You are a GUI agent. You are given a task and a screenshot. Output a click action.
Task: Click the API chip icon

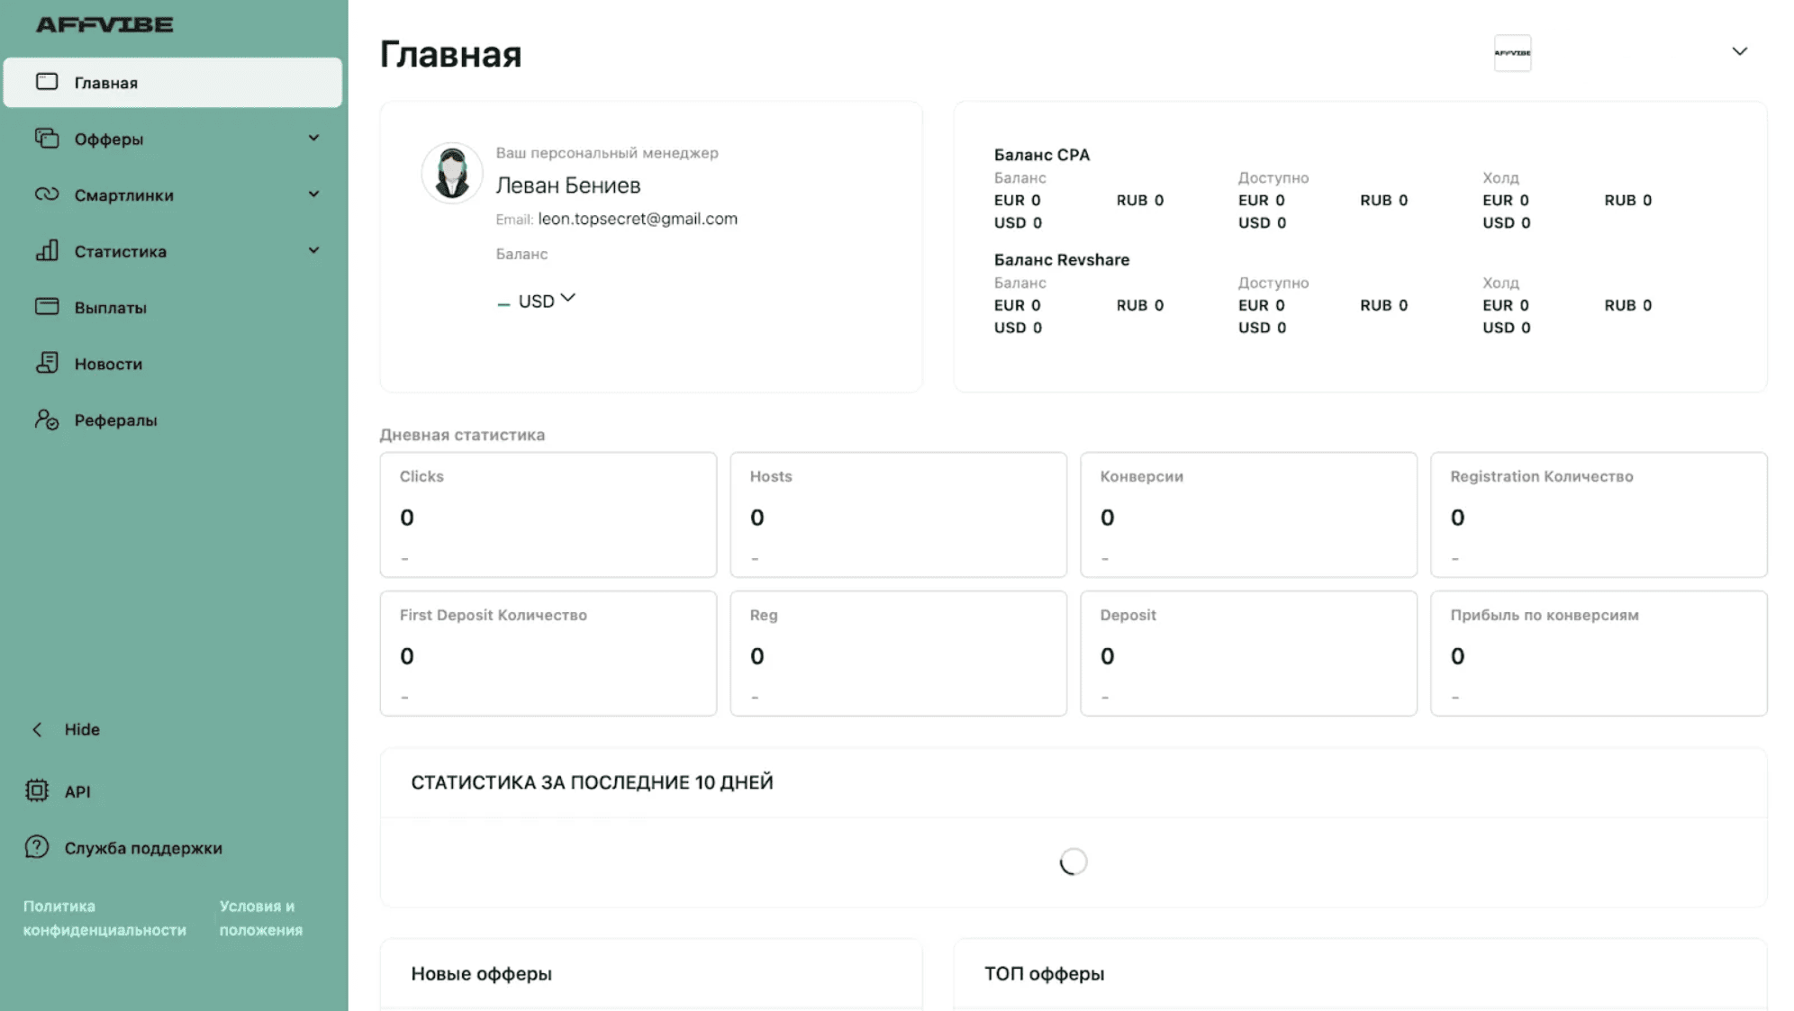tap(37, 790)
